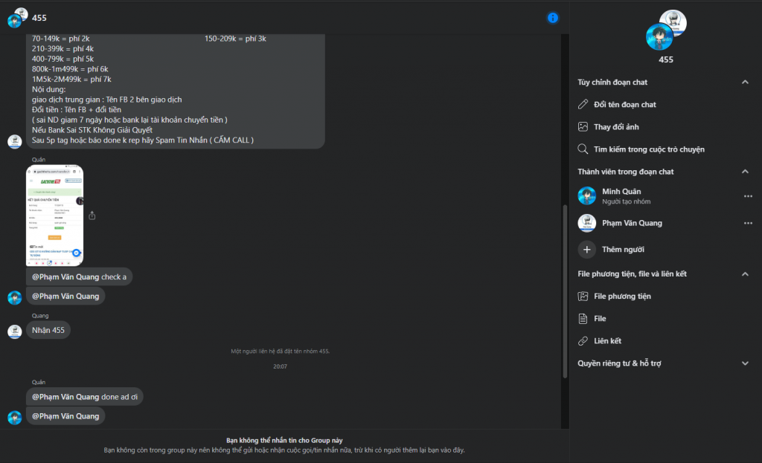Screen dimensions: 762x463
Task: Collapse the Tùy chỉnh đoạn chat section
Action: click(x=745, y=82)
